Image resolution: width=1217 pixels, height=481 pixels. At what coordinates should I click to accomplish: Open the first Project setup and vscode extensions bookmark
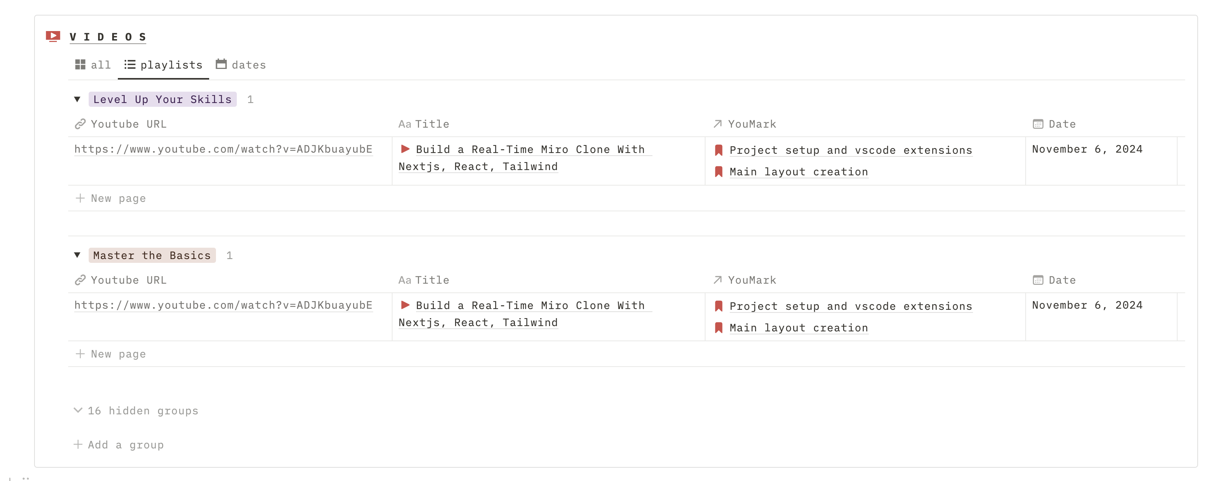(x=851, y=150)
